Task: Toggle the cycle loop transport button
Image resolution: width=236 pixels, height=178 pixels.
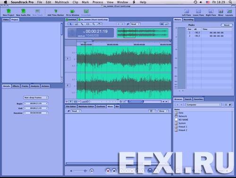Action: (150, 171)
